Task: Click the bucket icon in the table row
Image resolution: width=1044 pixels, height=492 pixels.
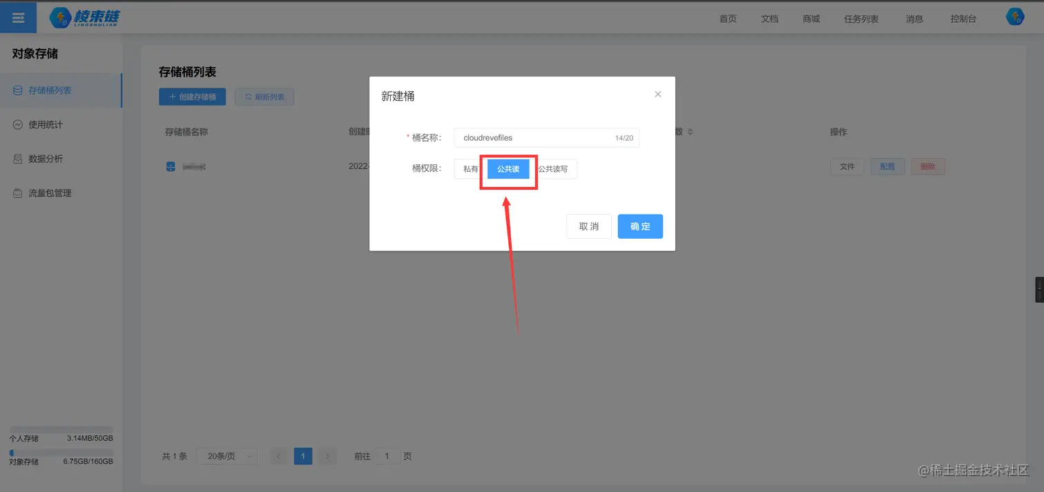Action: (x=171, y=166)
